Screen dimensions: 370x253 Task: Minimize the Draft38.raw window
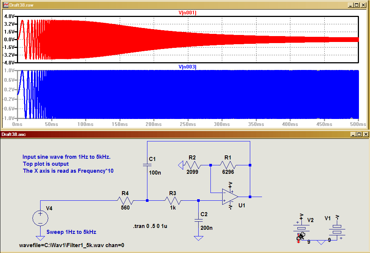[351, 5]
